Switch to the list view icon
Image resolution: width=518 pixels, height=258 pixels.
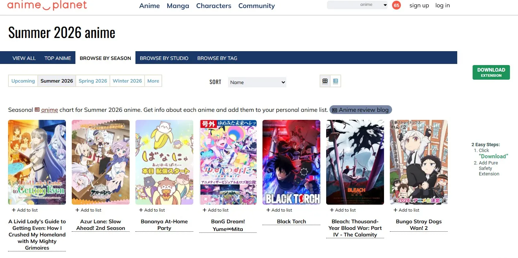click(335, 81)
